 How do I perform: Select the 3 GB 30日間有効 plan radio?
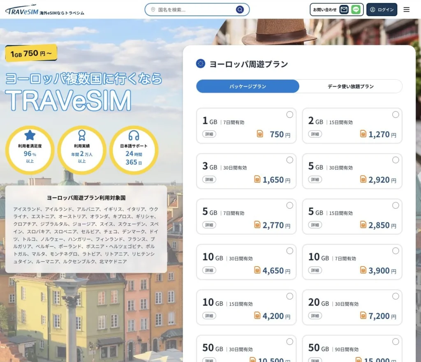(290, 160)
